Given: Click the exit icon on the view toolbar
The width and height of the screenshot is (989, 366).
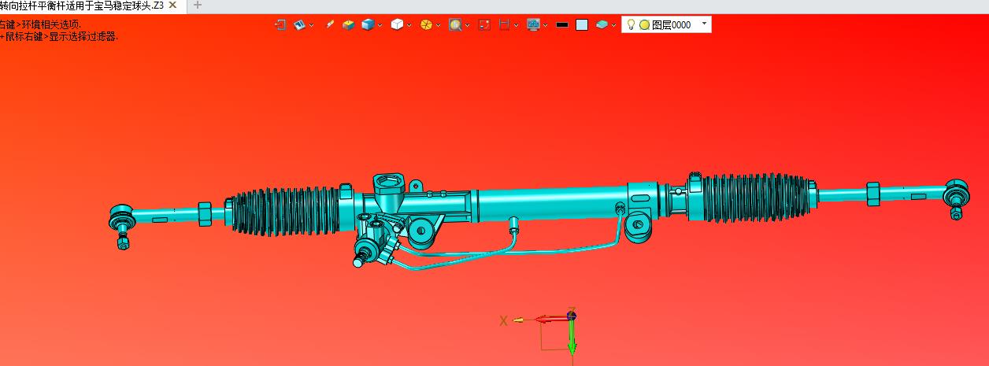Looking at the screenshot, I should 280,24.
